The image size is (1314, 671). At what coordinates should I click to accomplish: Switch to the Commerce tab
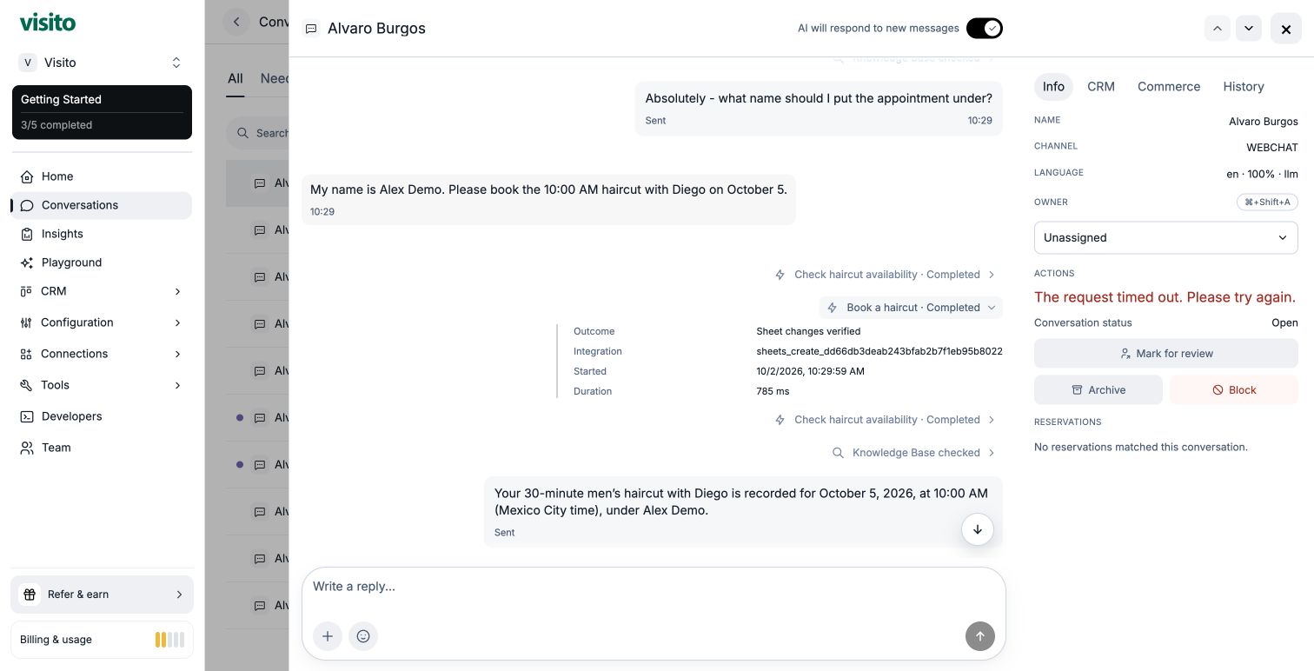[1169, 87]
